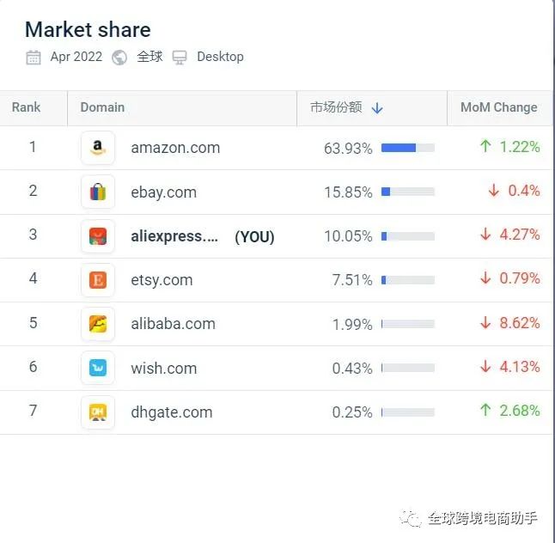The height and width of the screenshot is (543, 555).
Task: Sort by 市场份额 using the down arrow
Action: 377,108
